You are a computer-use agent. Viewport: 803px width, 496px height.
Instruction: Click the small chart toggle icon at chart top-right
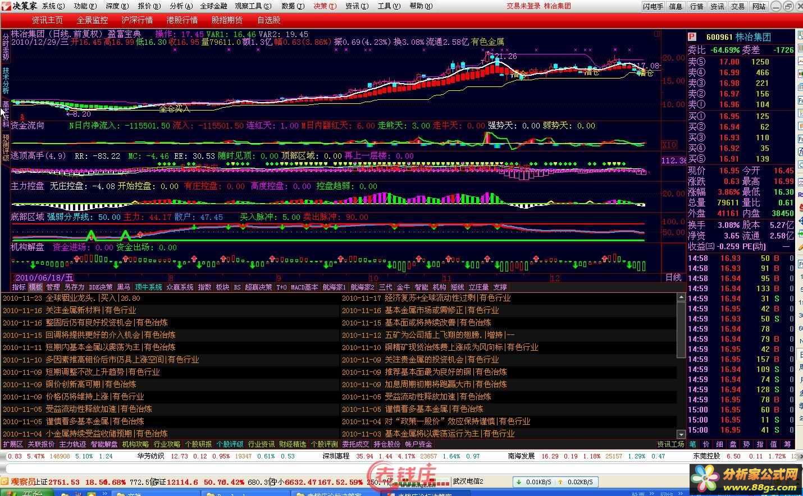coord(656,34)
